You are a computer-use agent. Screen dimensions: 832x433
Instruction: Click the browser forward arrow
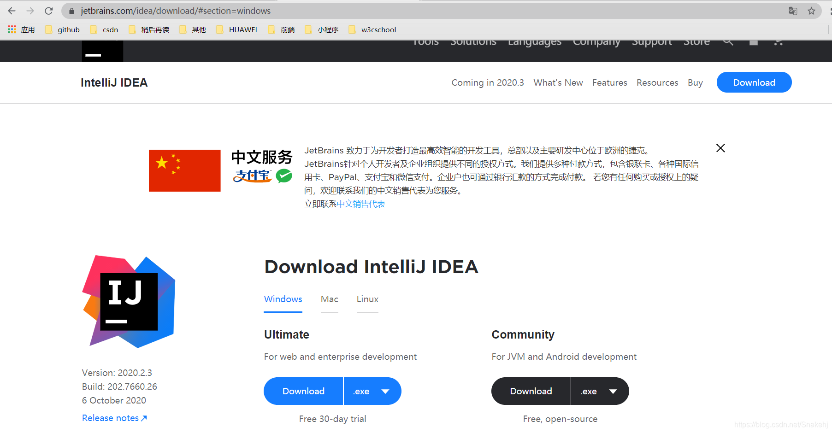(x=30, y=11)
